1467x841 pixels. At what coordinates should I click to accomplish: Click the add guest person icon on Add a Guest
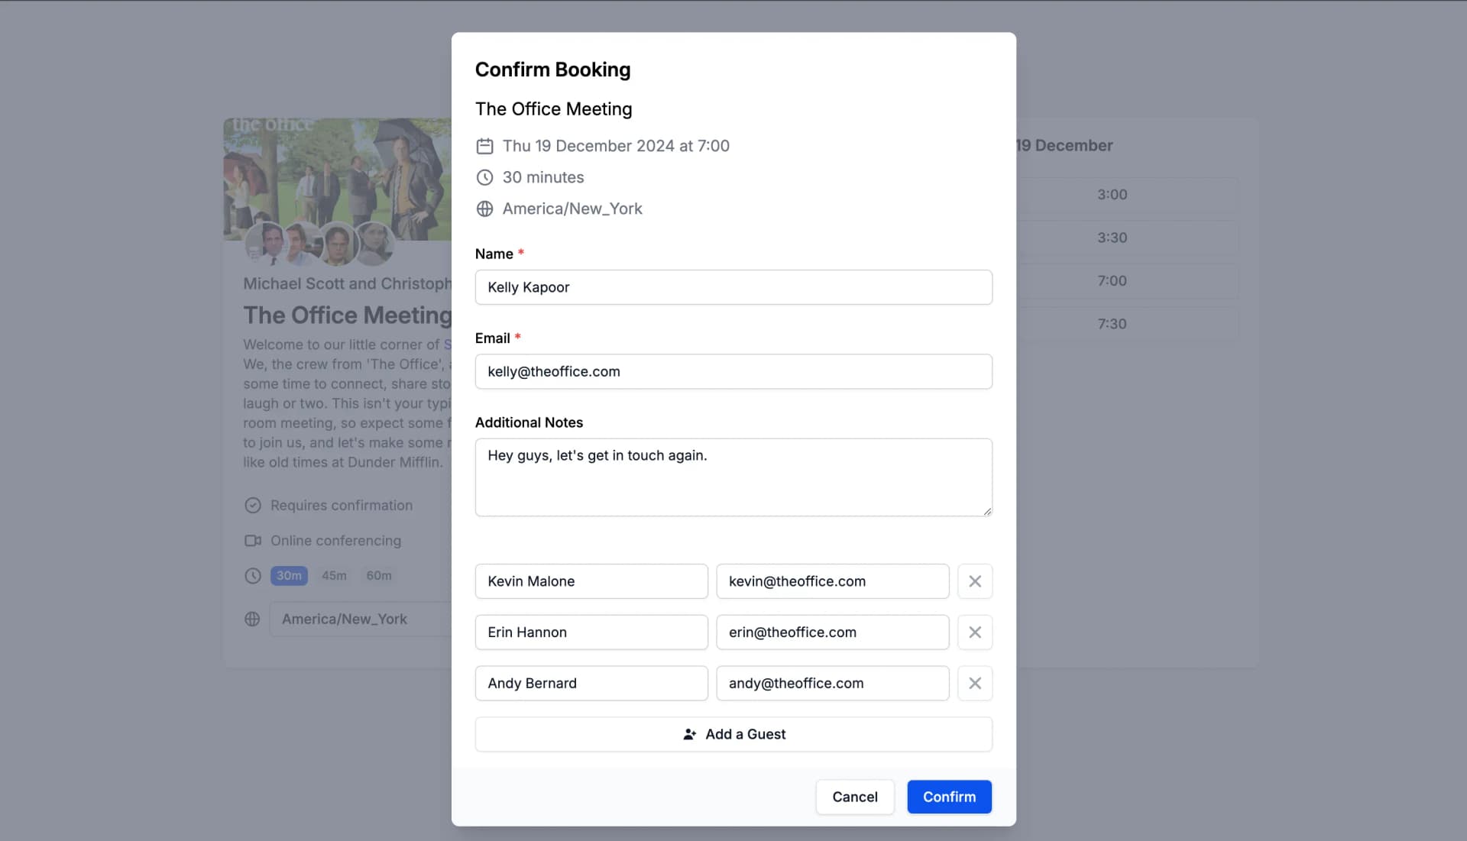690,734
